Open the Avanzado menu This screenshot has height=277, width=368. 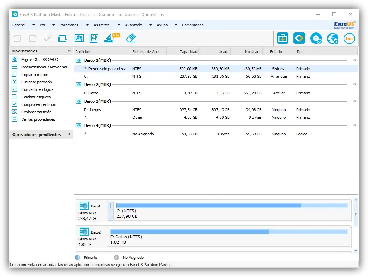(133, 25)
